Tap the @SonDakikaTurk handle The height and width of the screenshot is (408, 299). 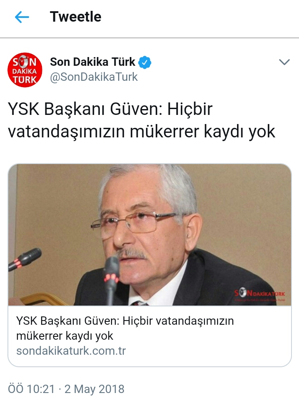(x=94, y=77)
